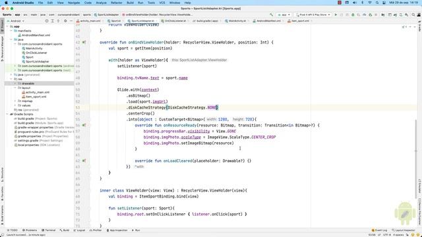Open the Build tool window
This screenshot has width=422, height=237.
(65, 230)
